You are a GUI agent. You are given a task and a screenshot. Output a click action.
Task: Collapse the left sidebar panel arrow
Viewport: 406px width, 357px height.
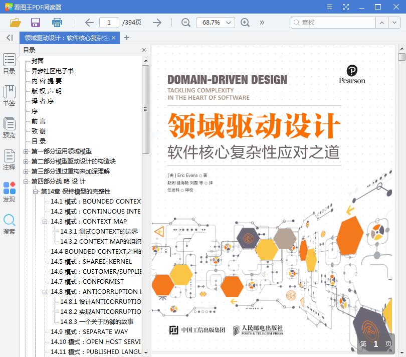[x=10, y=38]
